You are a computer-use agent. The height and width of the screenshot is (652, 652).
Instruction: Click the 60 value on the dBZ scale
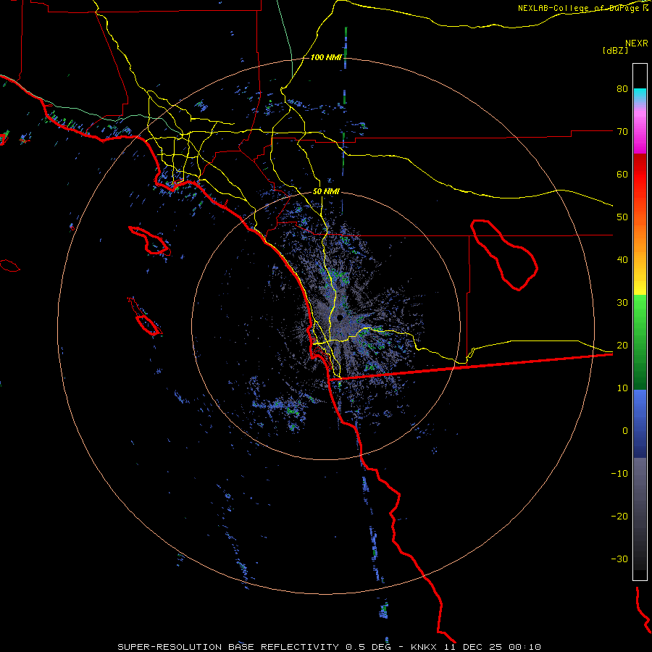[x=622, y=174]
